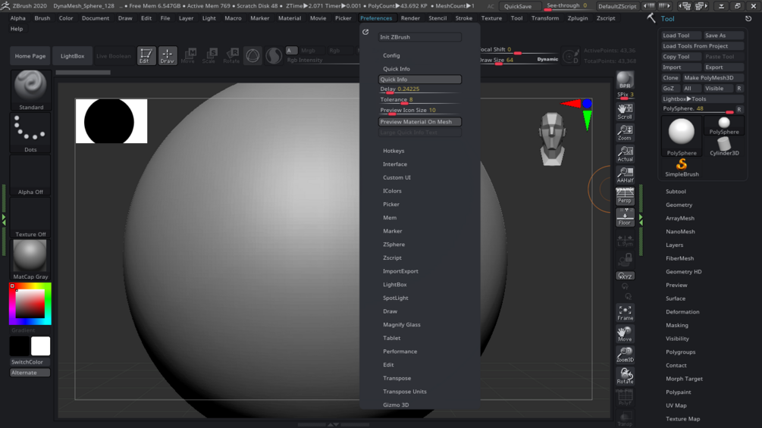Click the Load Tool button
762x428 pixels.
tap(682, 36)
